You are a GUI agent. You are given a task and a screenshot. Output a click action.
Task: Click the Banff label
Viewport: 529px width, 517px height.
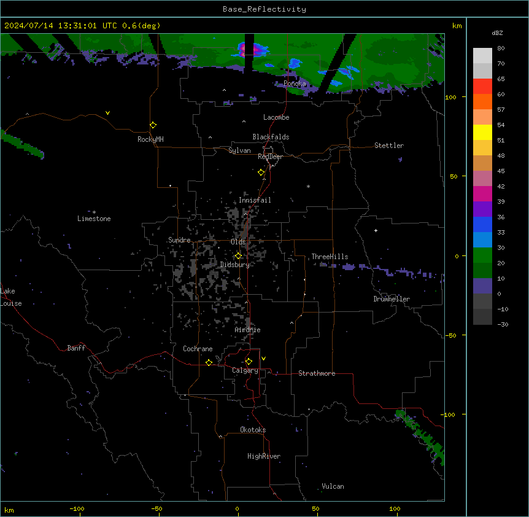coord(76,348)
